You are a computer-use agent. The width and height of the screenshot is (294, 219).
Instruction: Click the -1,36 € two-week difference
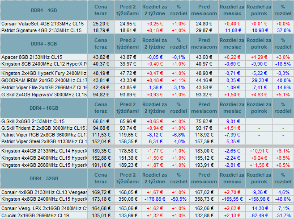pyautogui.click(x=155, y=87)
